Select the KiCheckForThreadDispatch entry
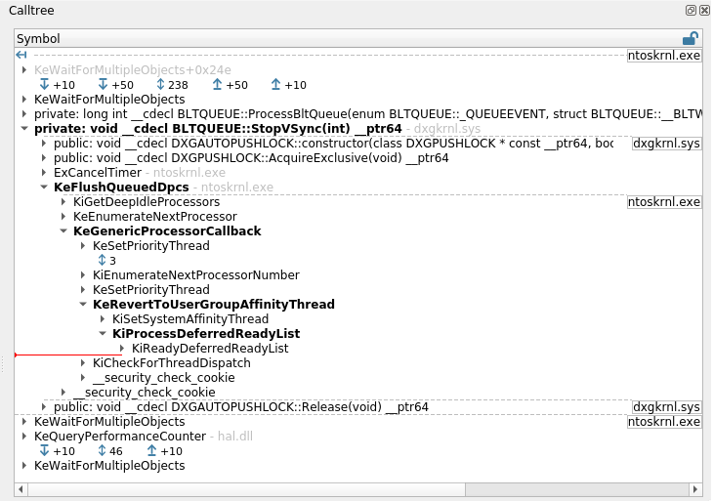This screenshot has width=713, height=501. tap(171, 363)
